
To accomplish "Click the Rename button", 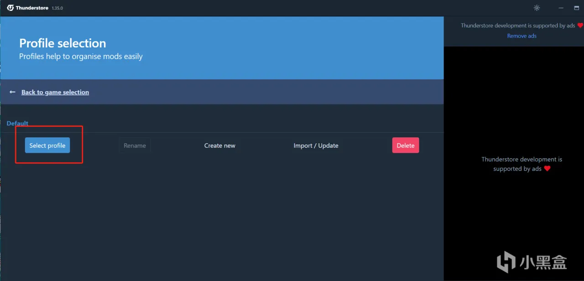I will [x=135, y=146].
